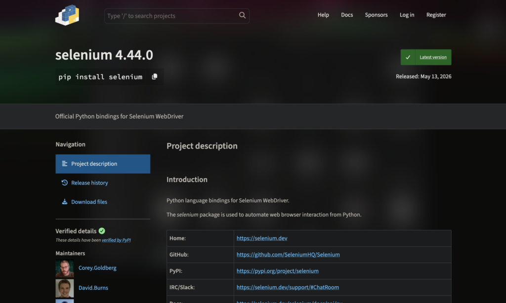This screenshot has height=303, width=506.
Task: Click the PyPI logo
Action: pyautogui.click(x=67, y=15)
